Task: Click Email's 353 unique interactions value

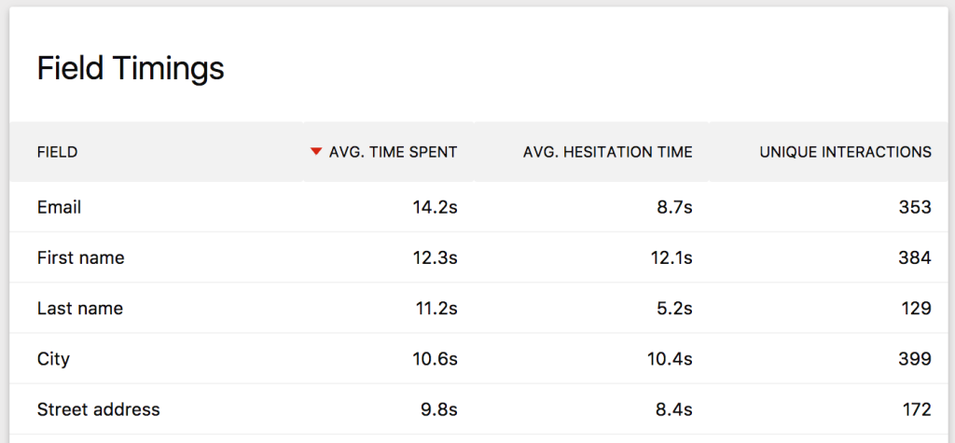Action: pyautogui.click(x=916, y=207)
